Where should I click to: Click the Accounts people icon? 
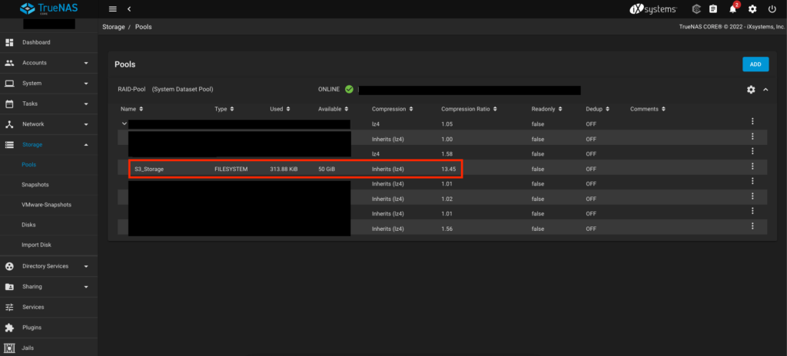click(x=9, y=63)
